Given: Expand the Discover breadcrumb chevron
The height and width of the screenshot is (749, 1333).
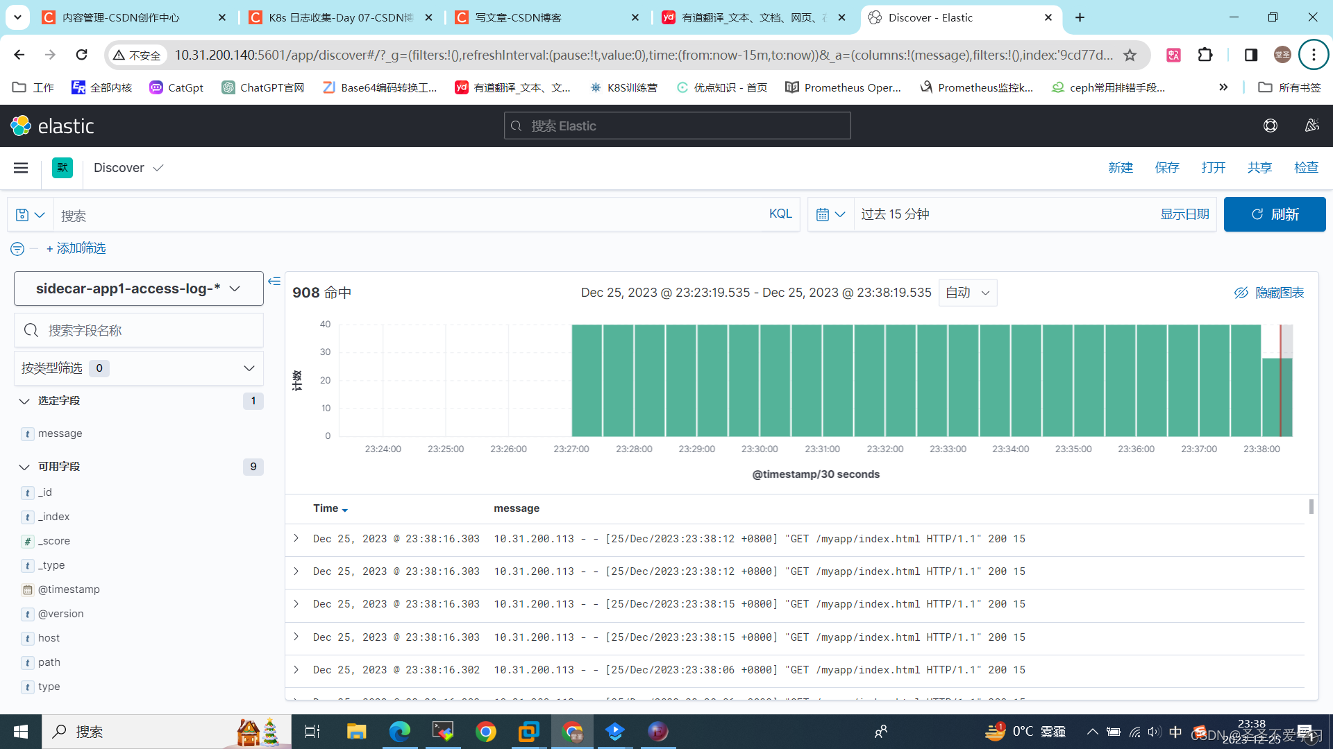Looking at the screenshot, I should (158, 168).
